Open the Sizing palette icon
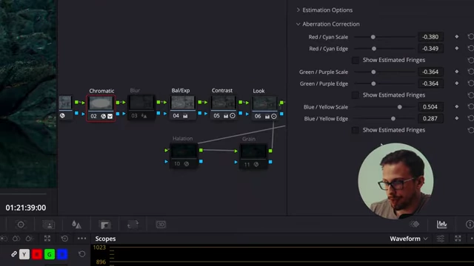 tap(133, 225)
